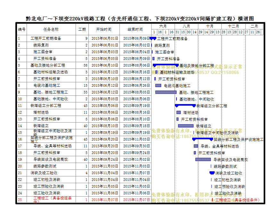
Task: Select task name 线路复测 in table
Action: coord(41,45)
